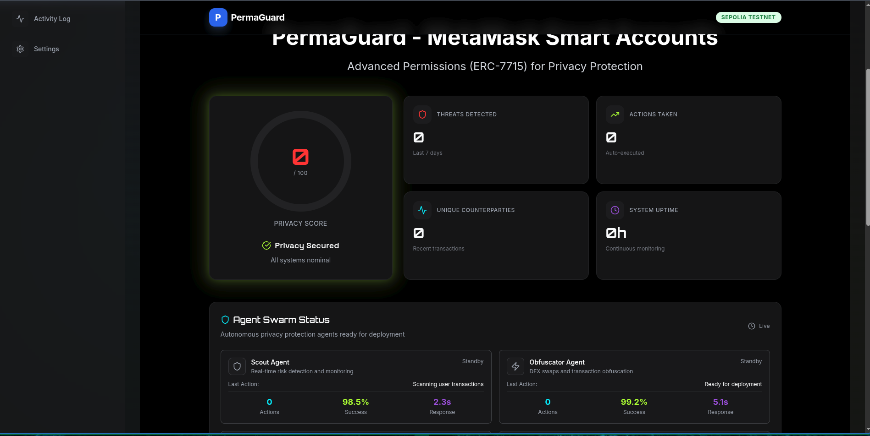Screen dimensions: 870x436
Task: Click the Settings gear icon
Action: pyautogui.click(x=20, y=49)
